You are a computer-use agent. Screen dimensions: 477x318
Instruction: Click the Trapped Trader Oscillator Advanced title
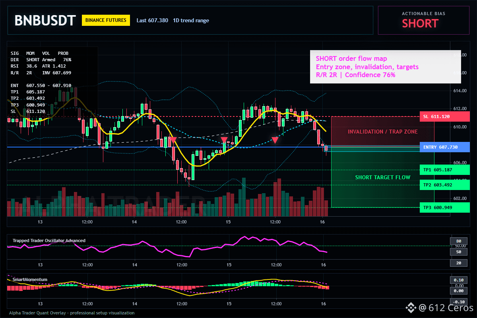point(49,240)
